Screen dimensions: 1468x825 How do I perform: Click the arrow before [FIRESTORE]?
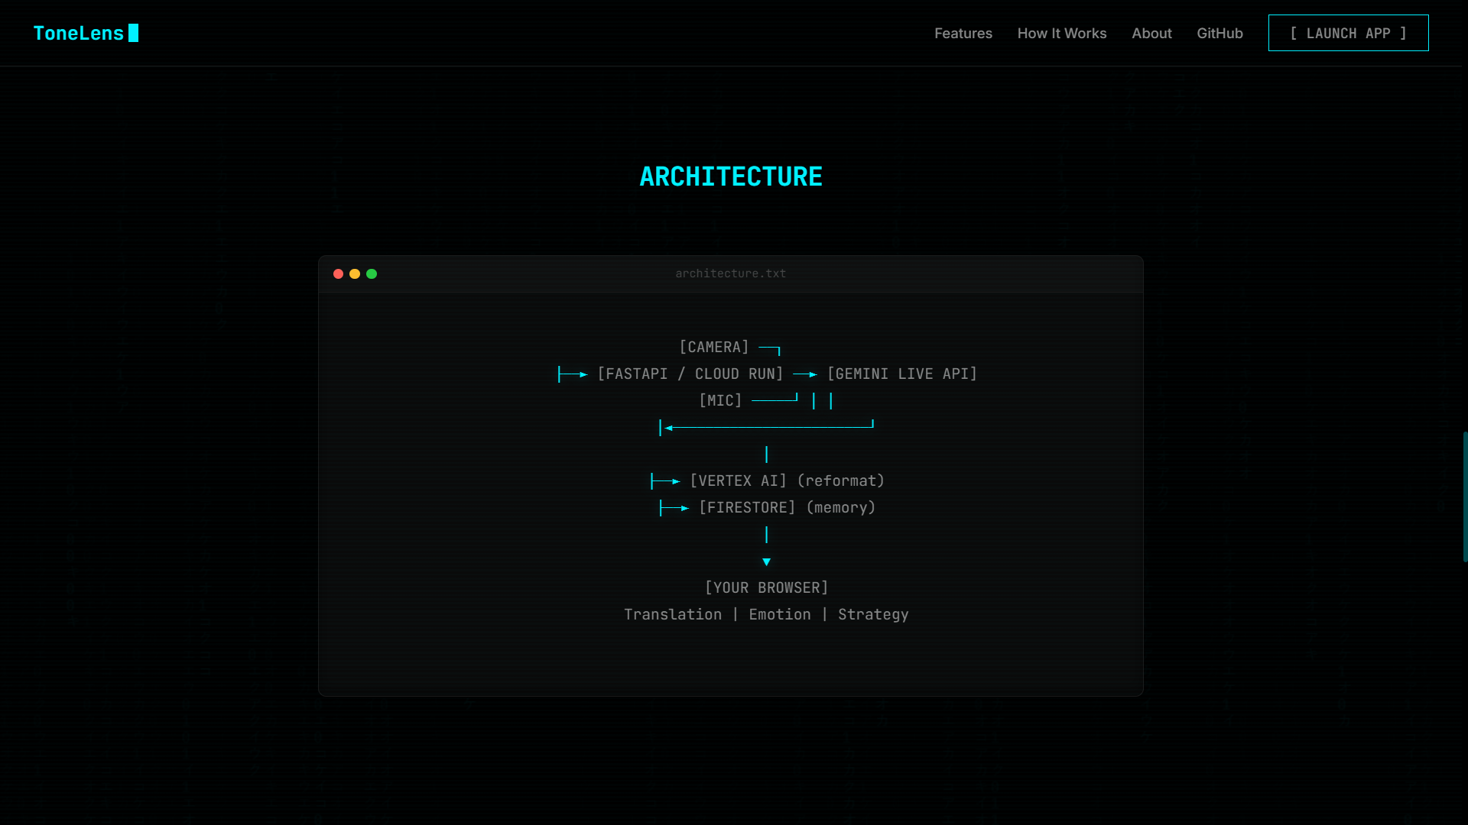(x=674, y=508)
